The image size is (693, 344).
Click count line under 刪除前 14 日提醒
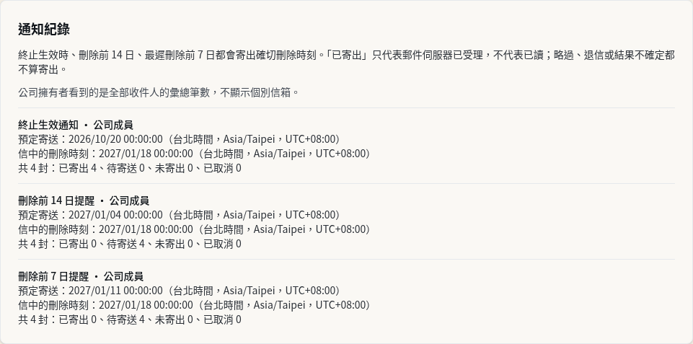[130, 244]
